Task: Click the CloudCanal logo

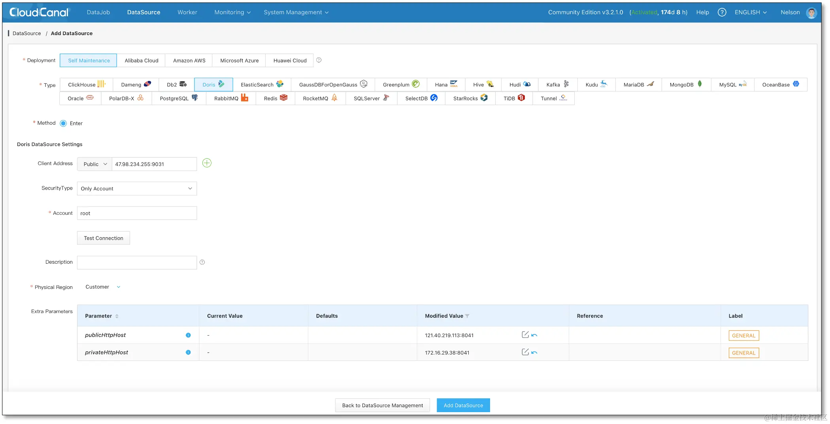Action: 39,12
